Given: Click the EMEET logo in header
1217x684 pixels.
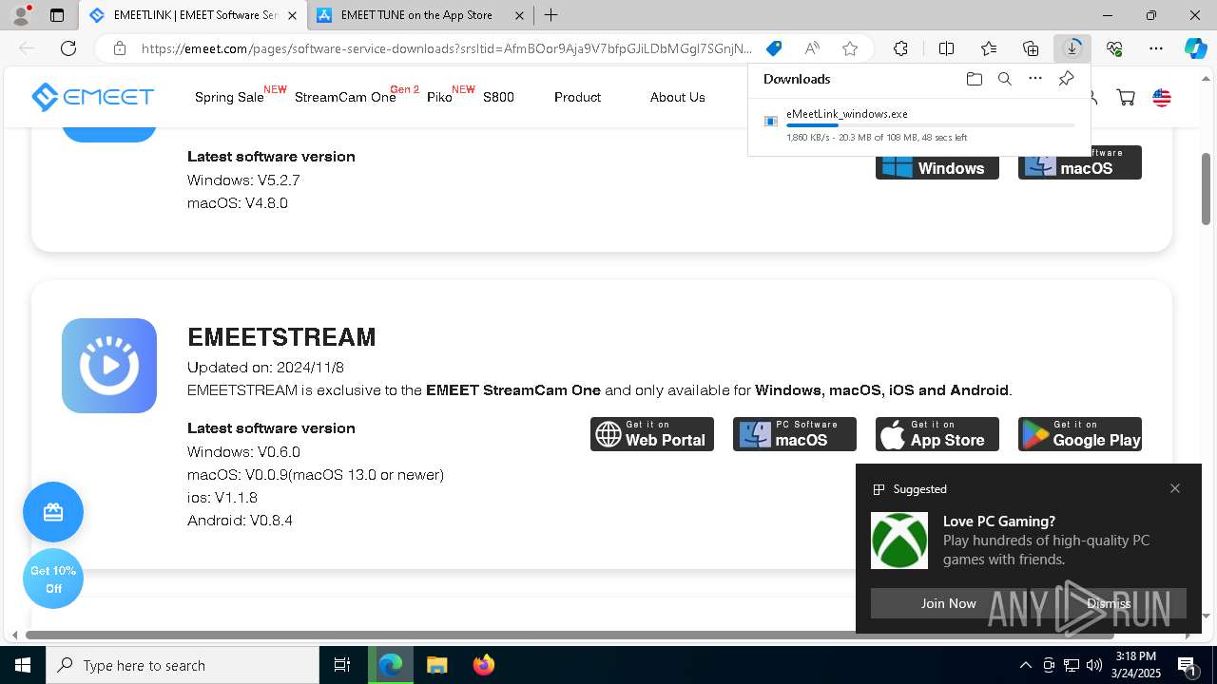Looking at the screenshot, I should tap(92, 97).
